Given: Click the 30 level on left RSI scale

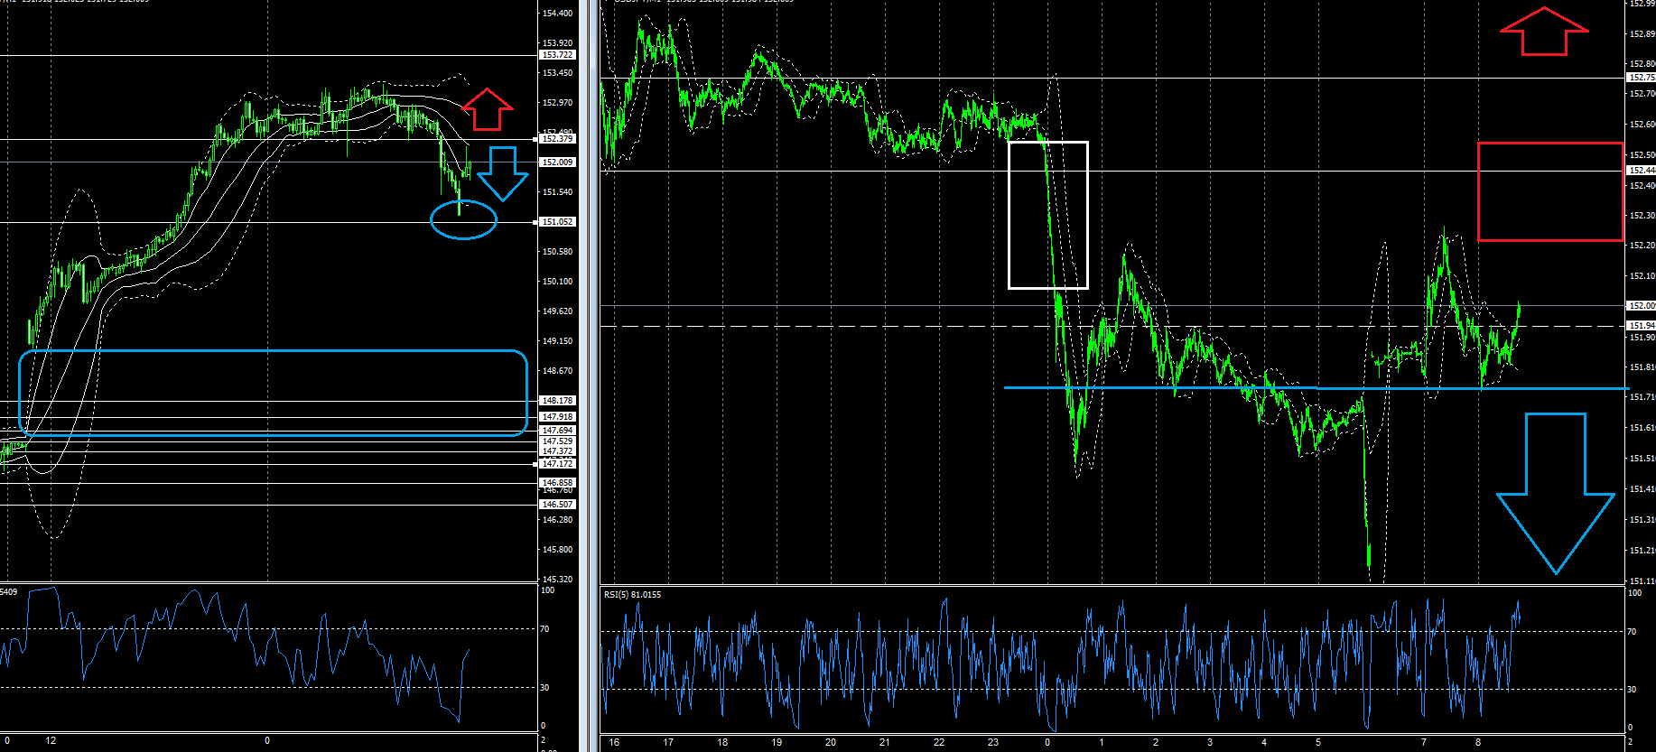Looking at the screenshot, I should 544,688.
